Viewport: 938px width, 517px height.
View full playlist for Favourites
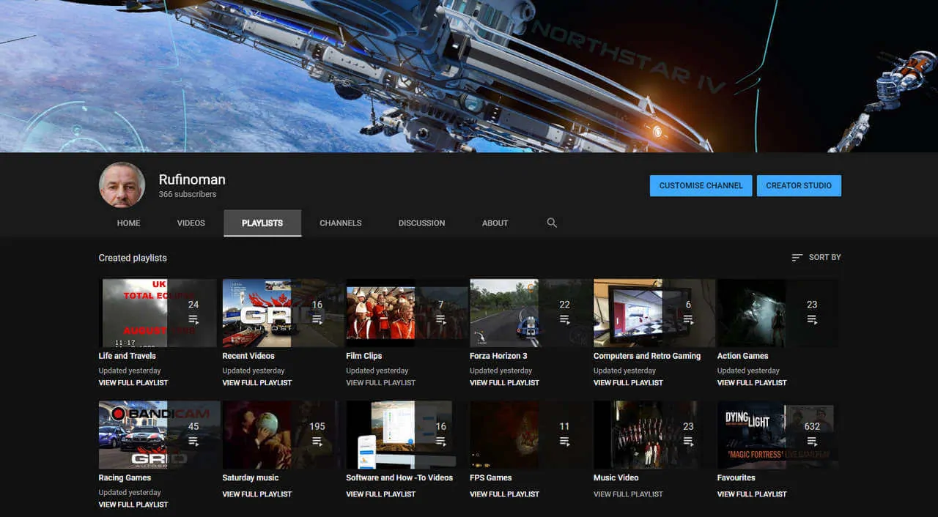[x=752, y=494]
